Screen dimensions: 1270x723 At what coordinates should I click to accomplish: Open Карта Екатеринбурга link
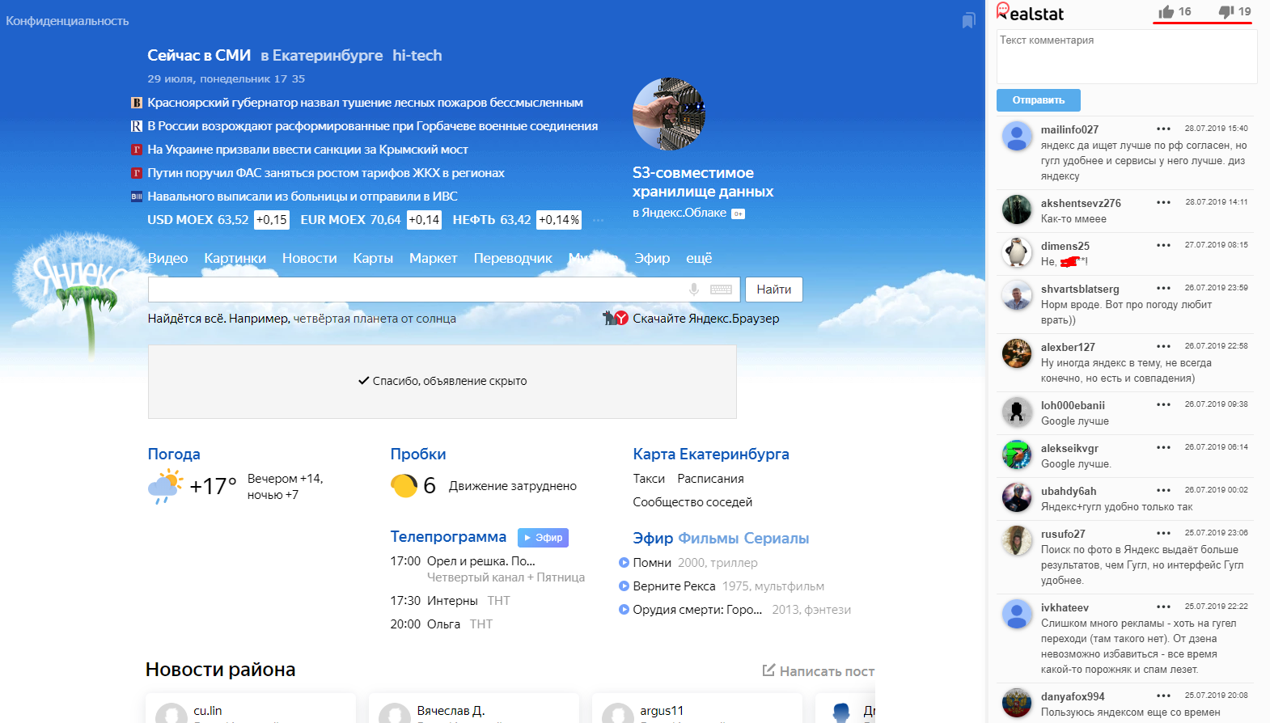tap(711, 454)
